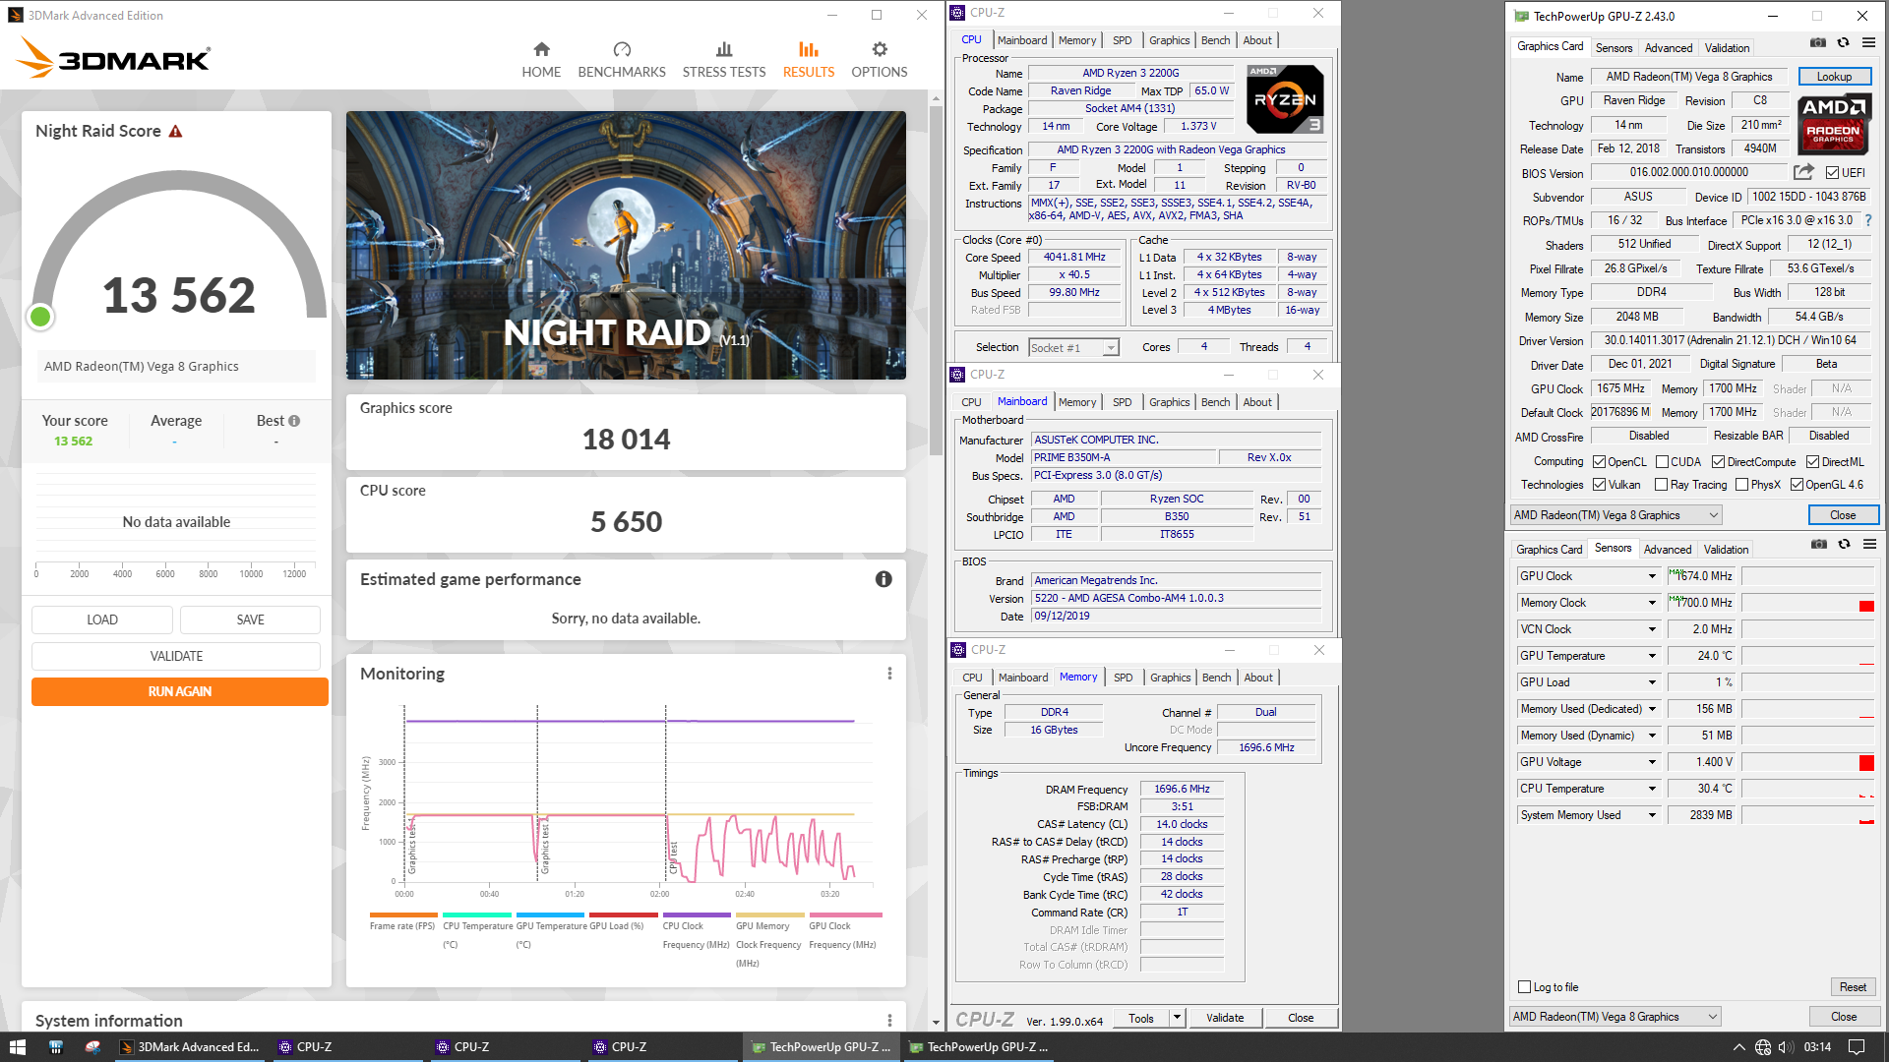Click the Lookup button in GPU-Z
The height and width of the screenshot is (1062, 1889).
click(1834, 77)
